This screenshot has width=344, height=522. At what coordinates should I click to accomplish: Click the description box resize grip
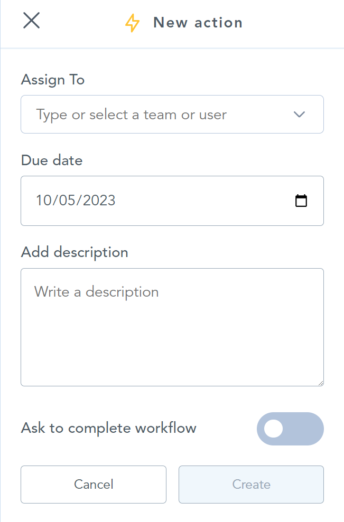(x=320, y=383)
